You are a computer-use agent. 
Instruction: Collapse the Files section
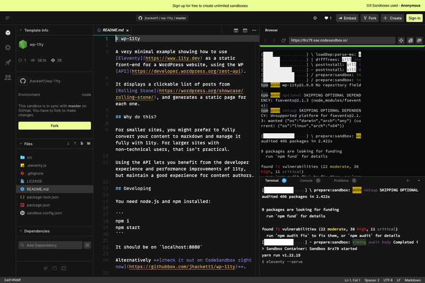click(21, 144)
